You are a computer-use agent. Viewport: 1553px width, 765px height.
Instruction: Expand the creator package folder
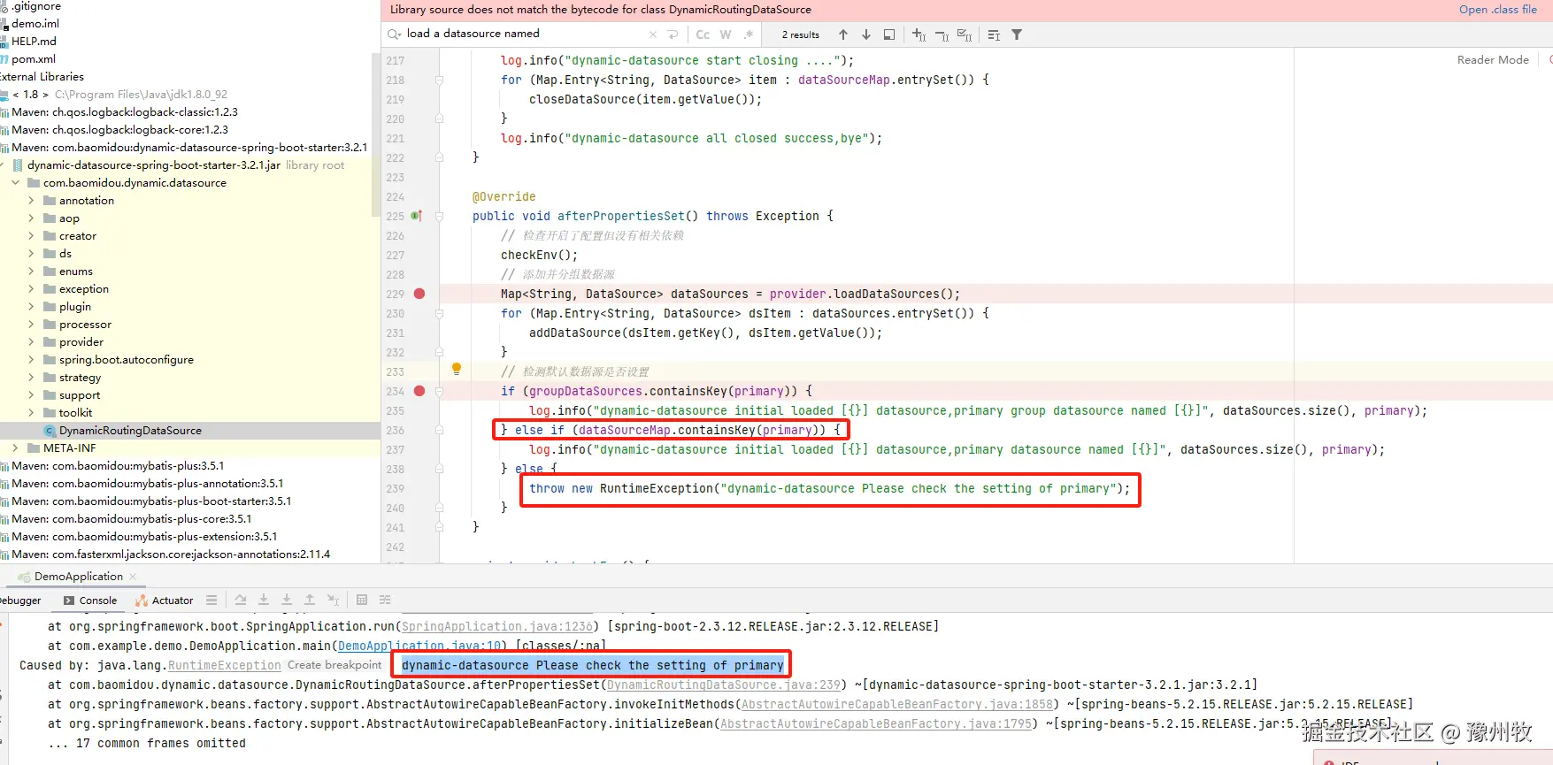(x=31, y=236)
